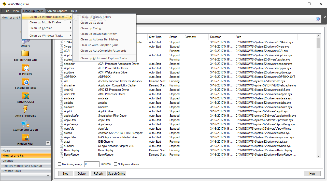Image resolution: width=327 pixels, height=181 pixels.
Task: Open the Screen Capture menu
Action: [57, 11]
